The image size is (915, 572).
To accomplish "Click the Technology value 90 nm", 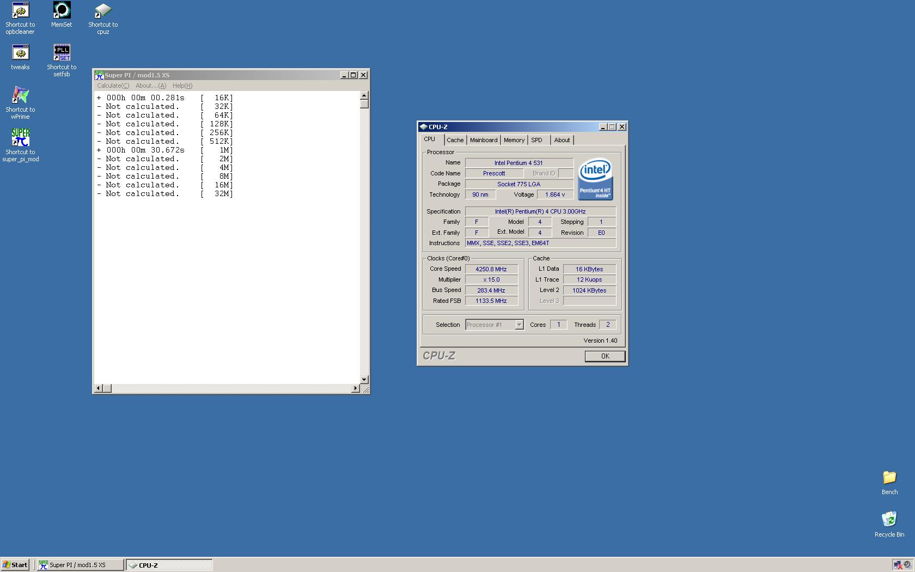I will point(480,194).
